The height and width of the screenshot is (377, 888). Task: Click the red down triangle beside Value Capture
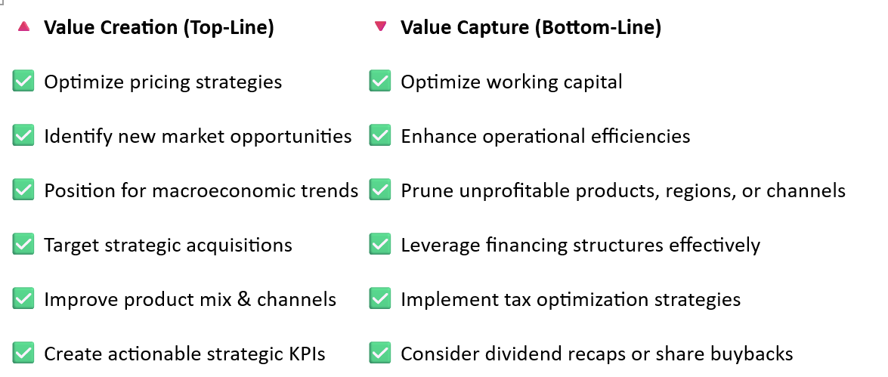(381, 26)
